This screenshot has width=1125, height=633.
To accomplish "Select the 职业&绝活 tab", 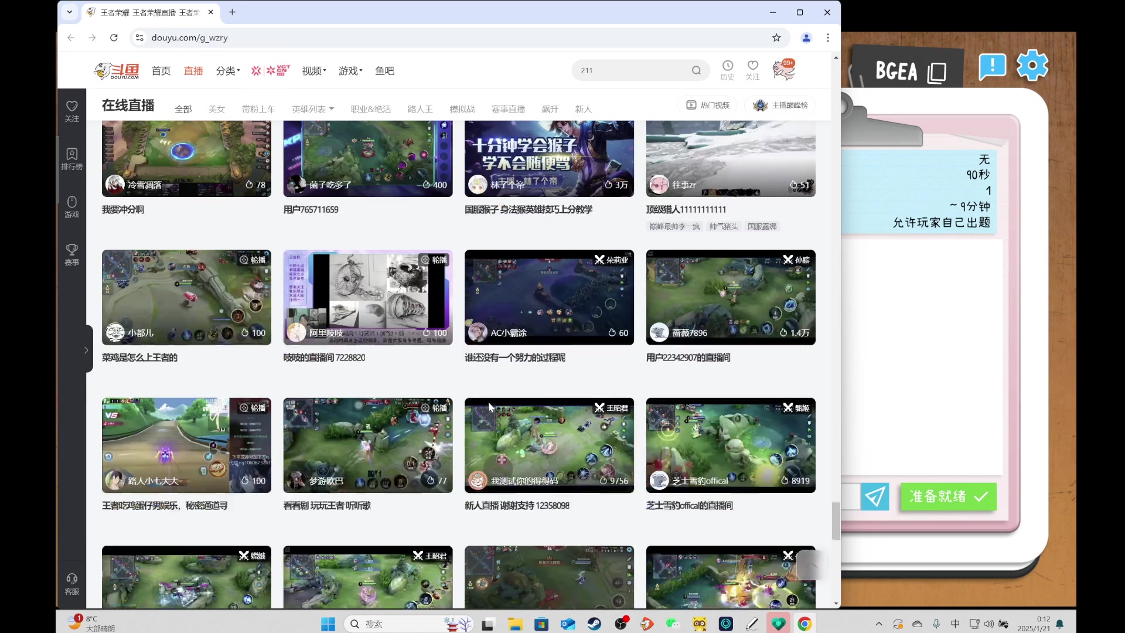I will click(370, 109).
